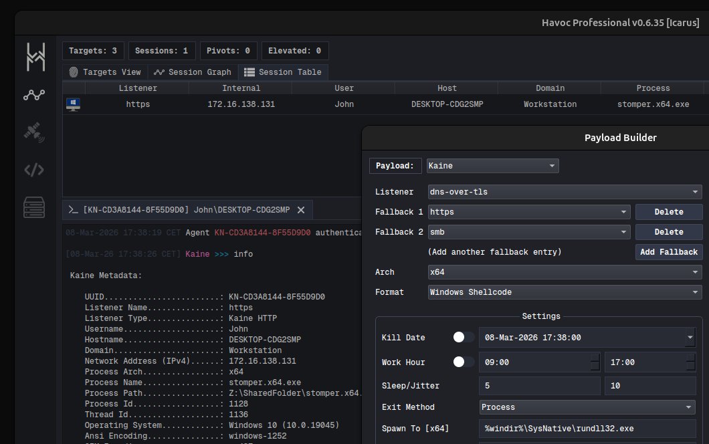This screenshot has width=709, height=444.
Task: Open the Arch dropdown showing x64
Action: coord(565,272)
